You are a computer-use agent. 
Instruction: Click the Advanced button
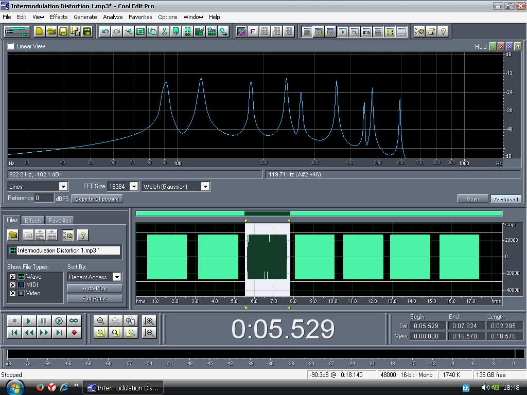pyautogui.click(x=506, y=199)
